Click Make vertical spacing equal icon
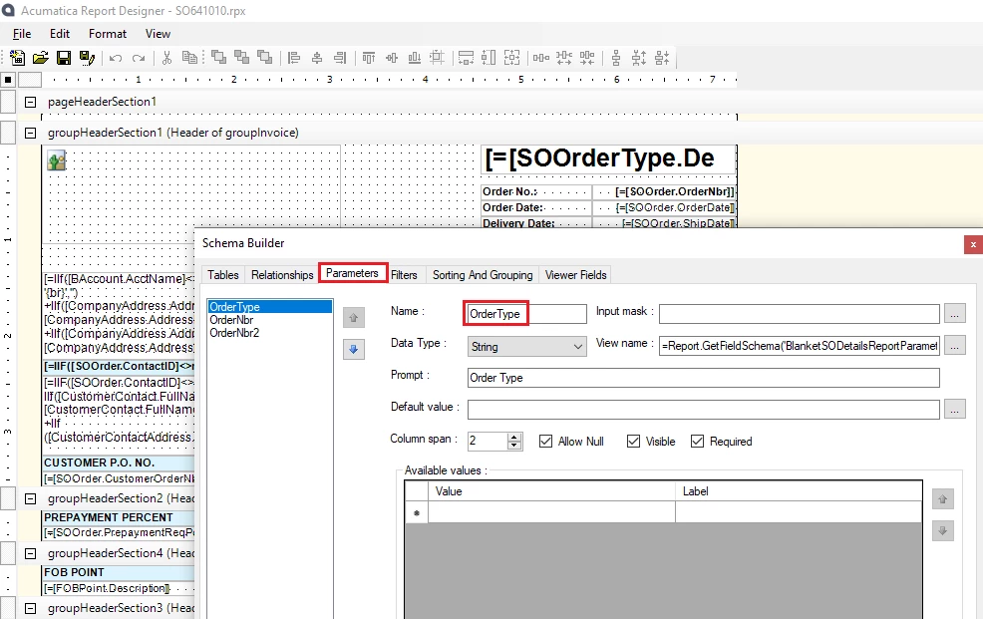This screenshot has width=983, height=619. pos(616,58)
